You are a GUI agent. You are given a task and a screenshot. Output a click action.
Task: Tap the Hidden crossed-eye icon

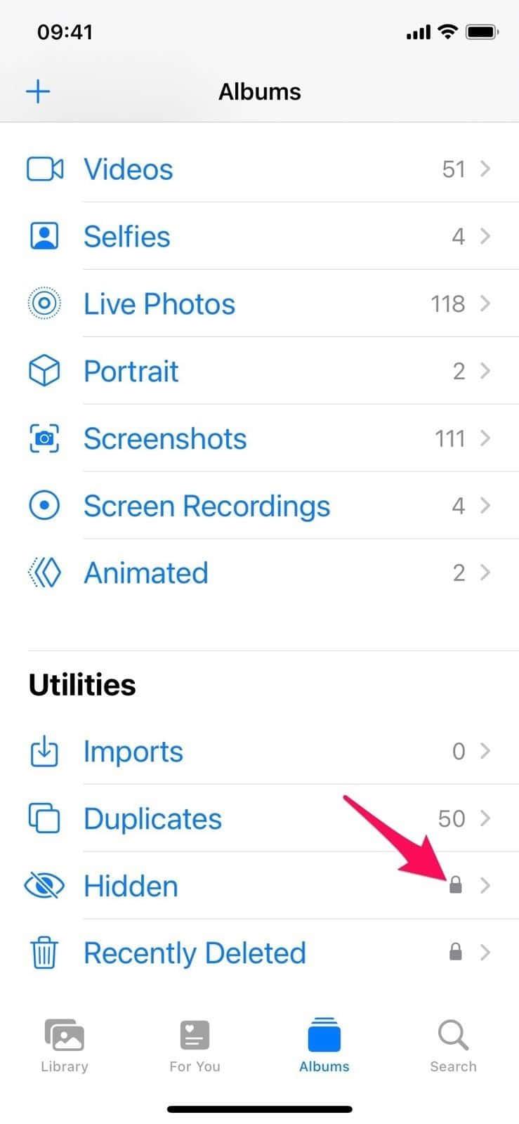pos(44,886)
